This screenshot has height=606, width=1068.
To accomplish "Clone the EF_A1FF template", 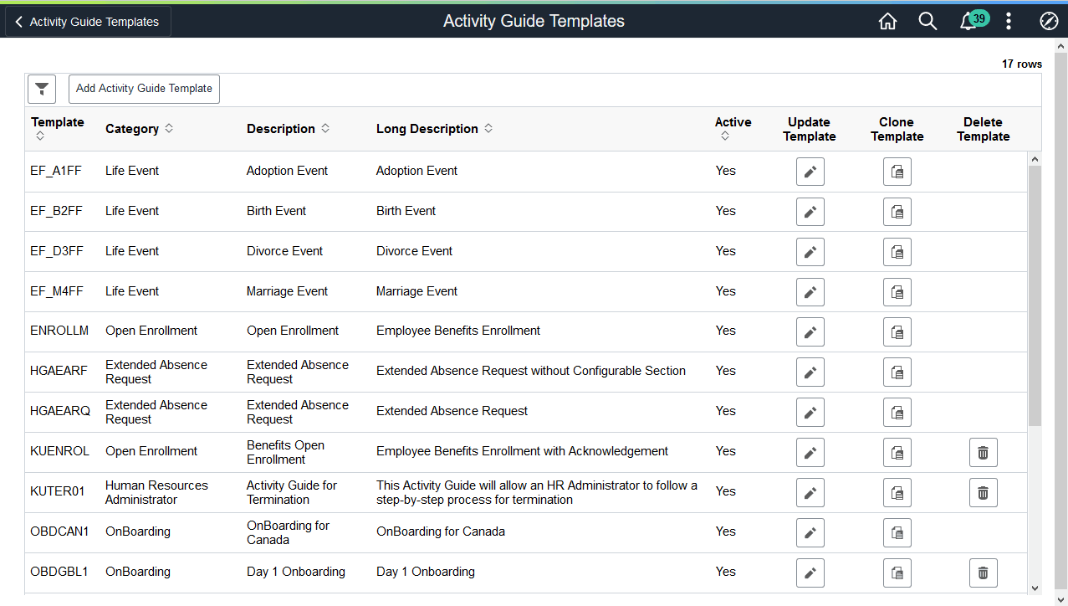I will (897, 172).
